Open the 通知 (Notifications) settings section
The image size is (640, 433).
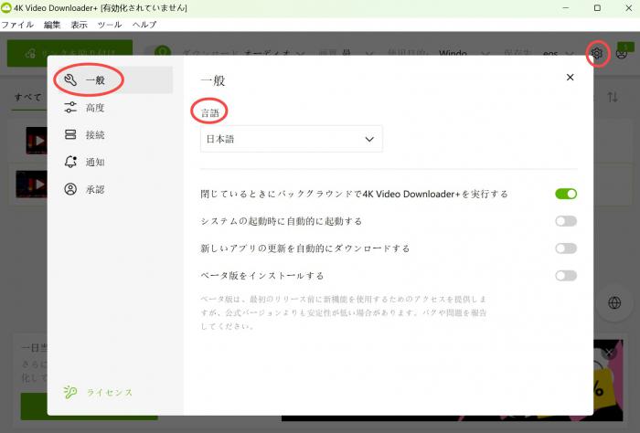click(113, 163)
